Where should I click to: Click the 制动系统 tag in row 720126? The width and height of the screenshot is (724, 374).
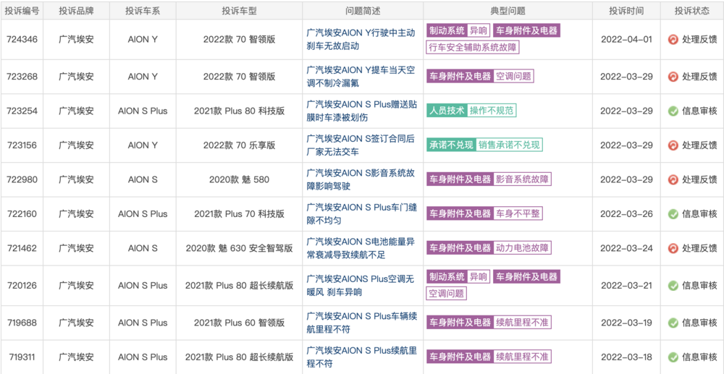click(x=447, y=277)
